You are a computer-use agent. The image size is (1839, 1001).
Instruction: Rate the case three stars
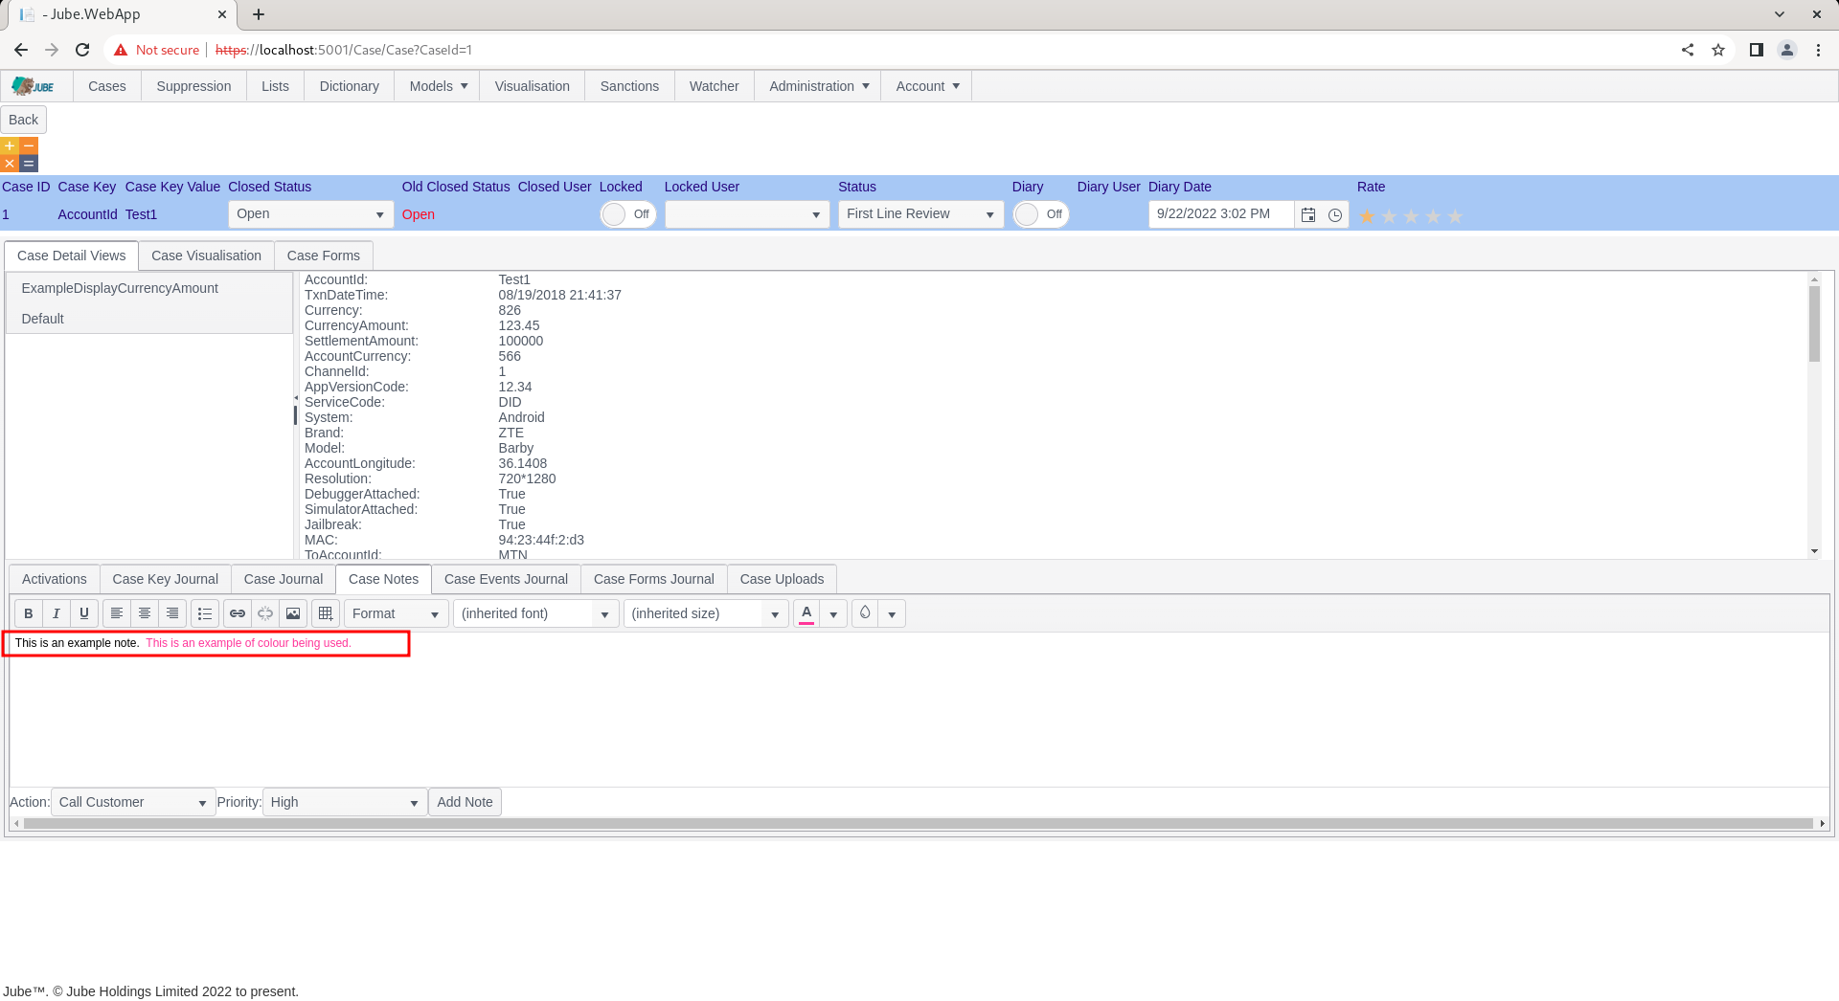pos(1411,216)
